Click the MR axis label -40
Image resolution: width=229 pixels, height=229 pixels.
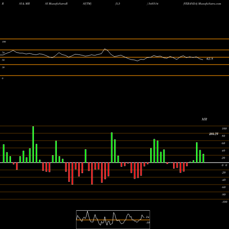click(224, 180)
